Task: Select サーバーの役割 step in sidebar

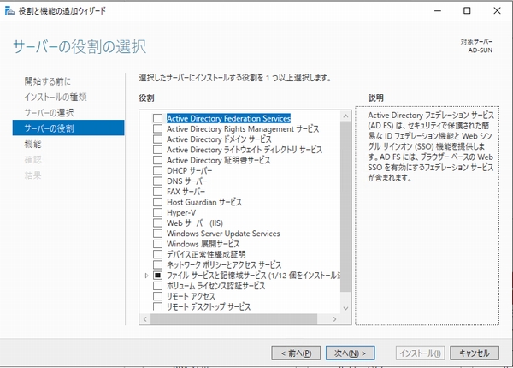Action: click(x=68, y=128)
